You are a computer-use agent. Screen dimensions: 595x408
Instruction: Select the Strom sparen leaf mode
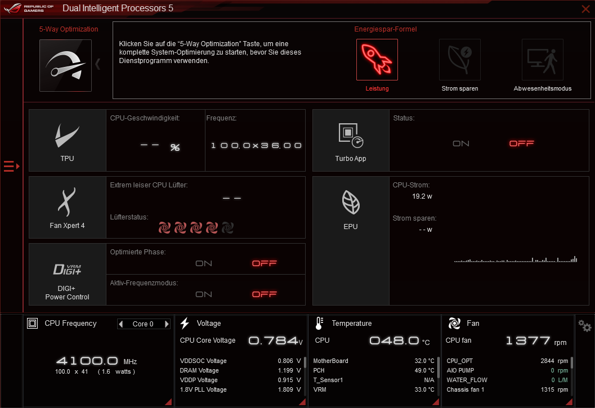click(459, 60)
